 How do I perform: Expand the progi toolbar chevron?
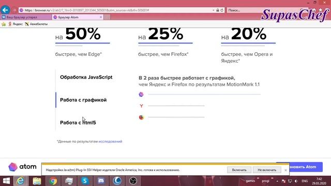click(x=272, y=179)
